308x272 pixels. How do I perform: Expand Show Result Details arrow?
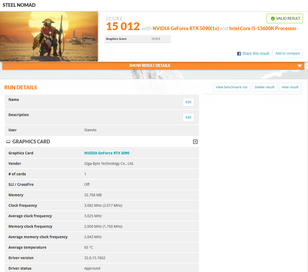tap(300, 66)
